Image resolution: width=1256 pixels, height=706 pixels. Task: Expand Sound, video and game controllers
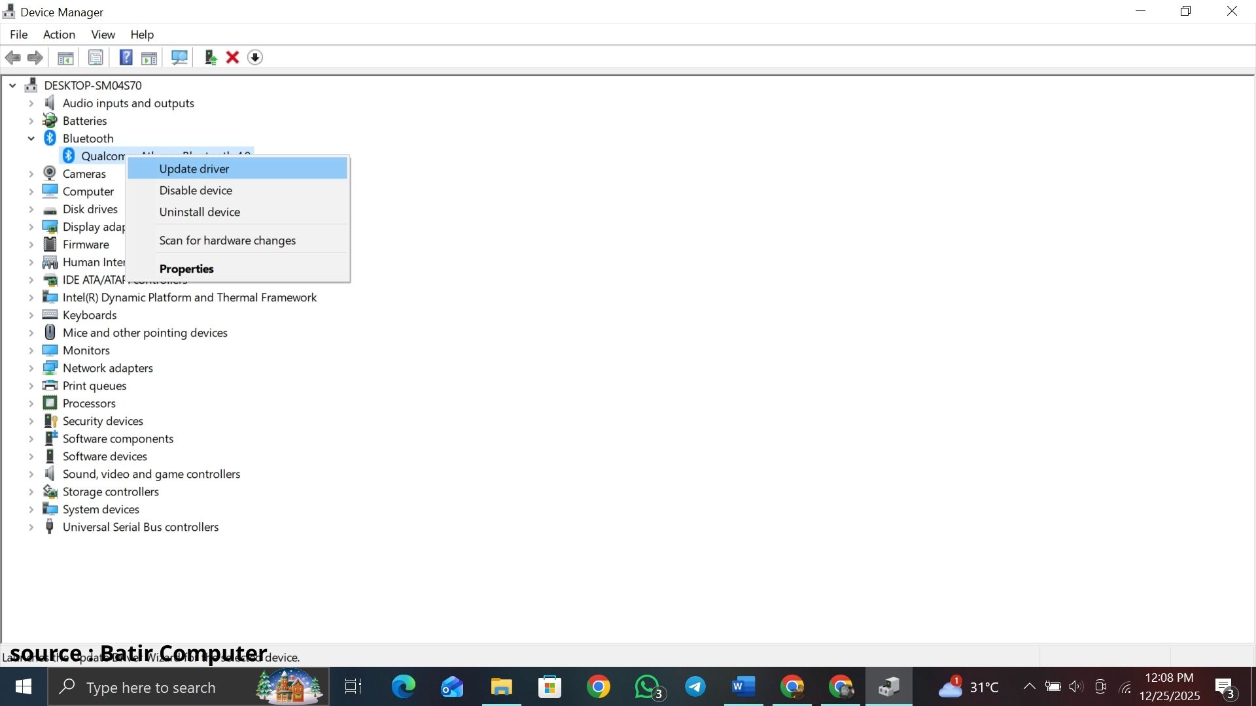(x=31, y=474)
